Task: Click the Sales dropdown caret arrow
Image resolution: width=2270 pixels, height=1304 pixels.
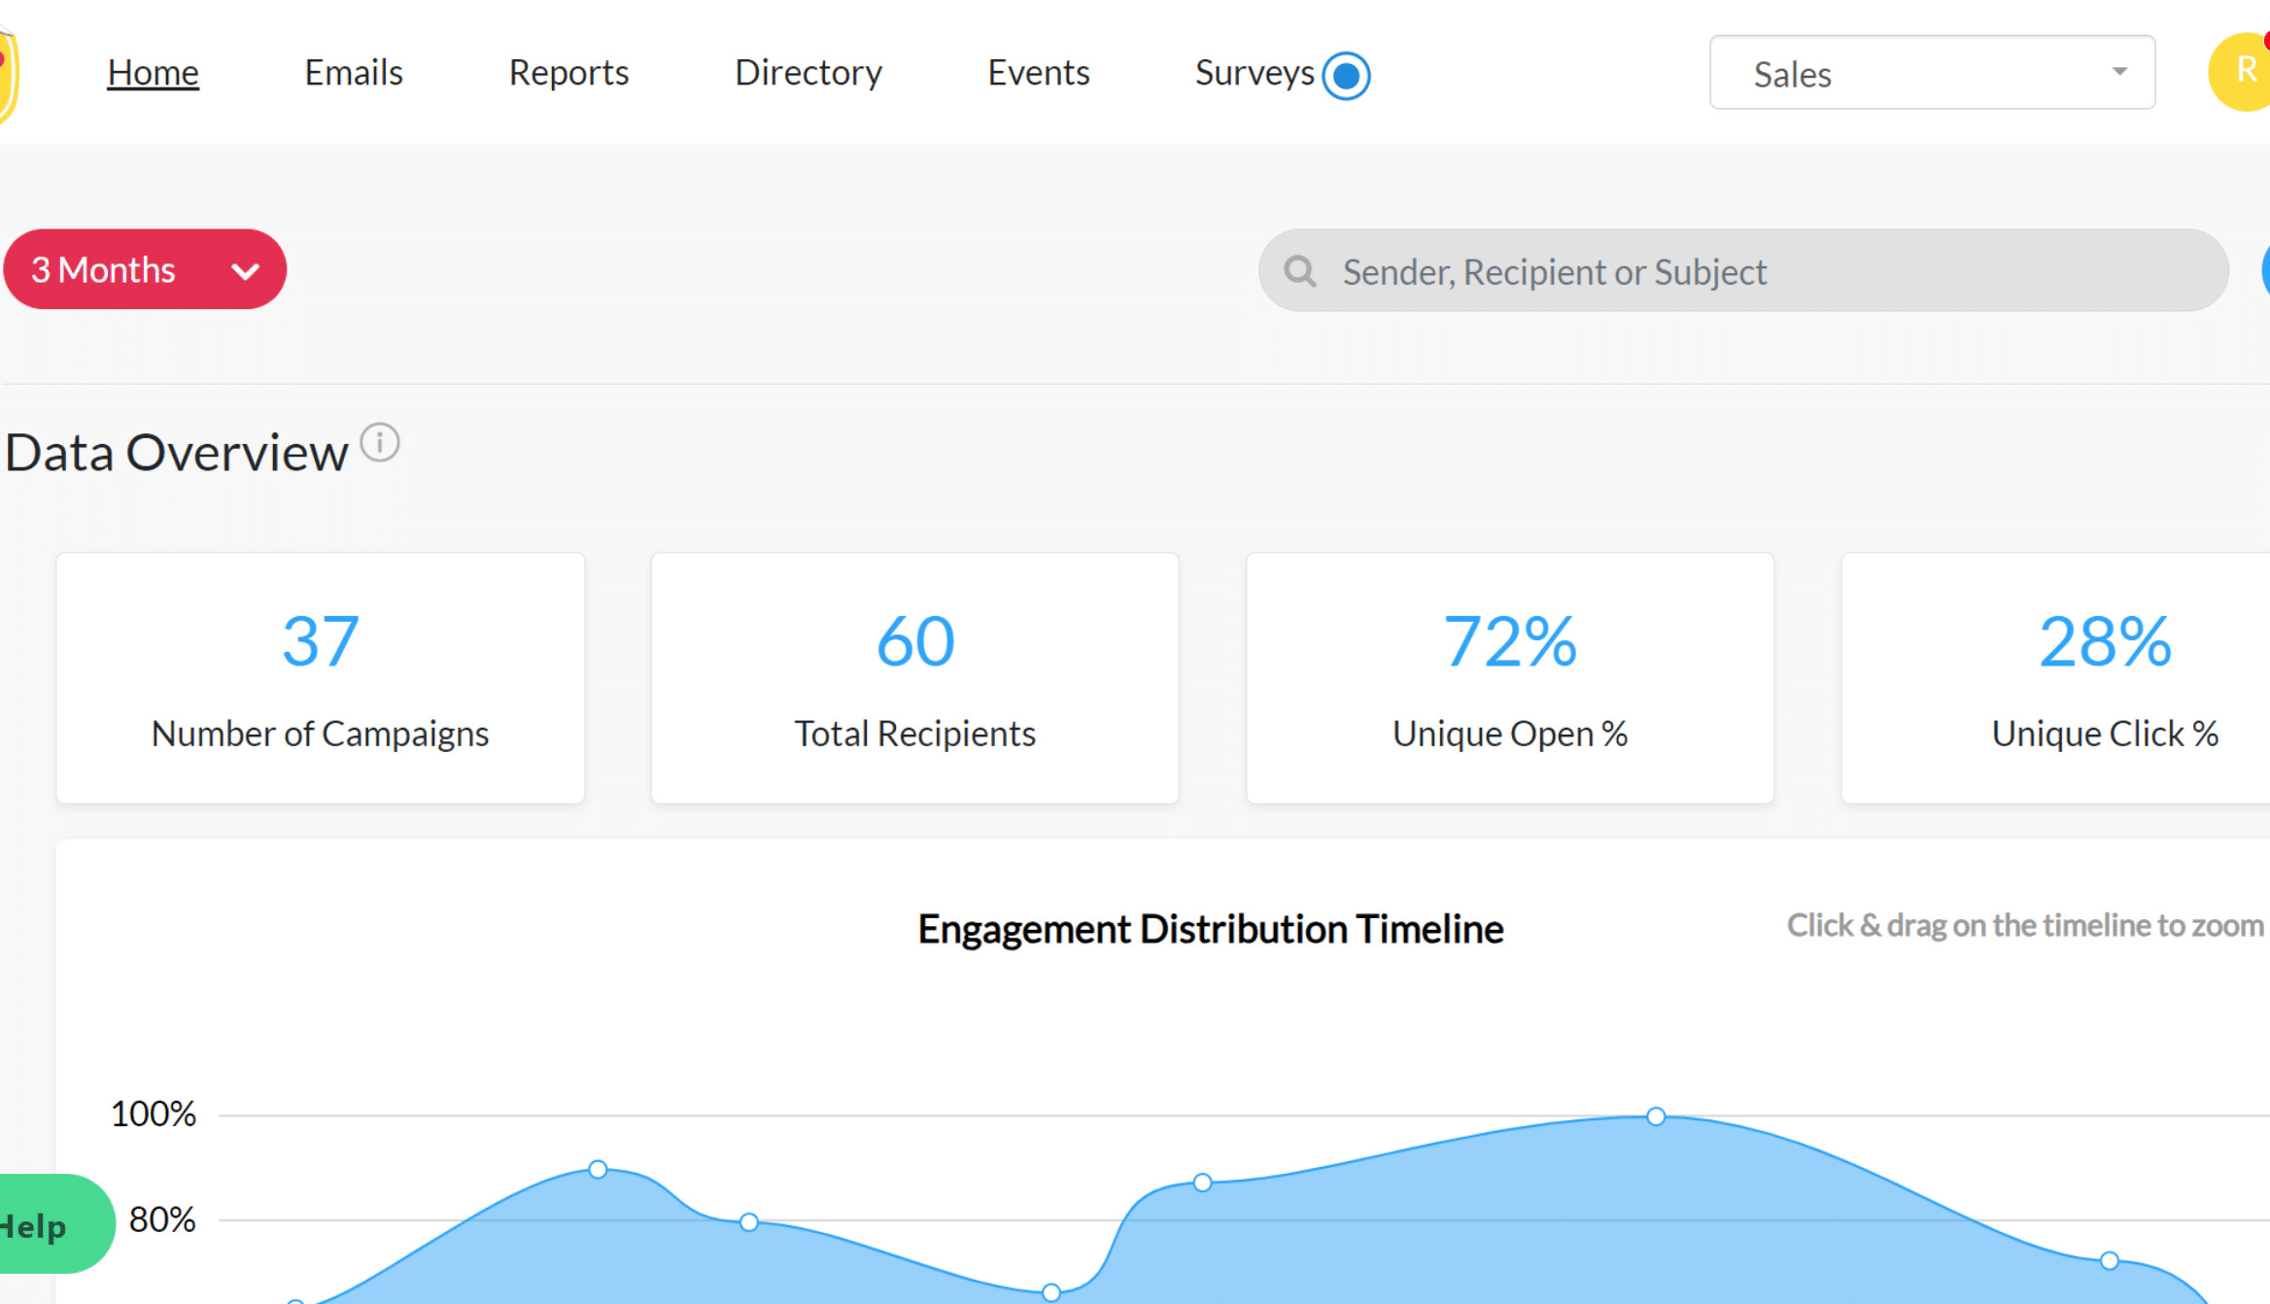Action: click(x=2119, y=72)
